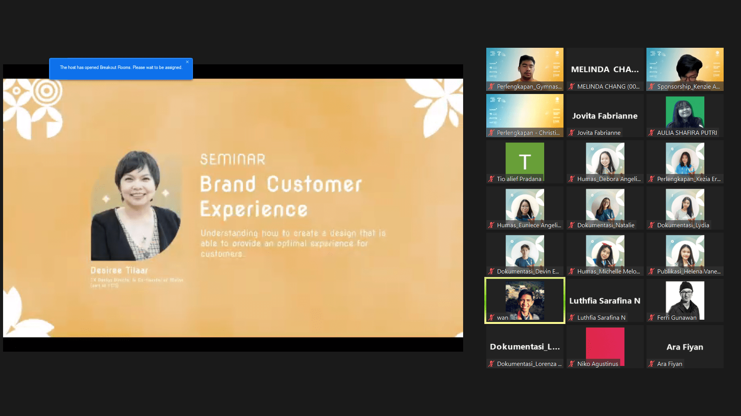Click the Dokumentasi_Lorenza name label

tap(529, 364)
